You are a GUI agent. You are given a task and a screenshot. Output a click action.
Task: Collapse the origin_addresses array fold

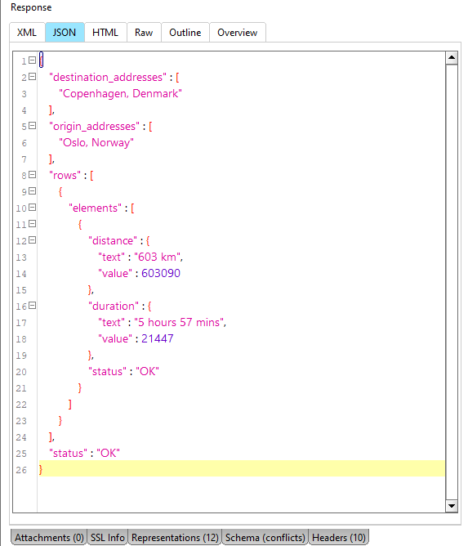click(32, 126)
